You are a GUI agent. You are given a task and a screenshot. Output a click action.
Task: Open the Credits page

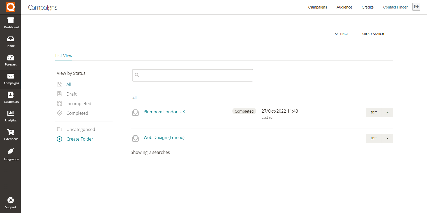click(x=367, y=7)
